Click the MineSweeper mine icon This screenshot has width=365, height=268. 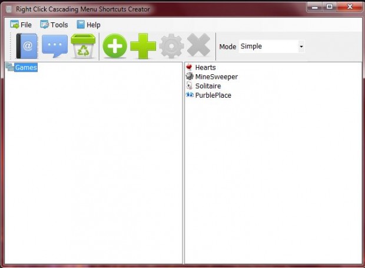[x=190, y=76]
